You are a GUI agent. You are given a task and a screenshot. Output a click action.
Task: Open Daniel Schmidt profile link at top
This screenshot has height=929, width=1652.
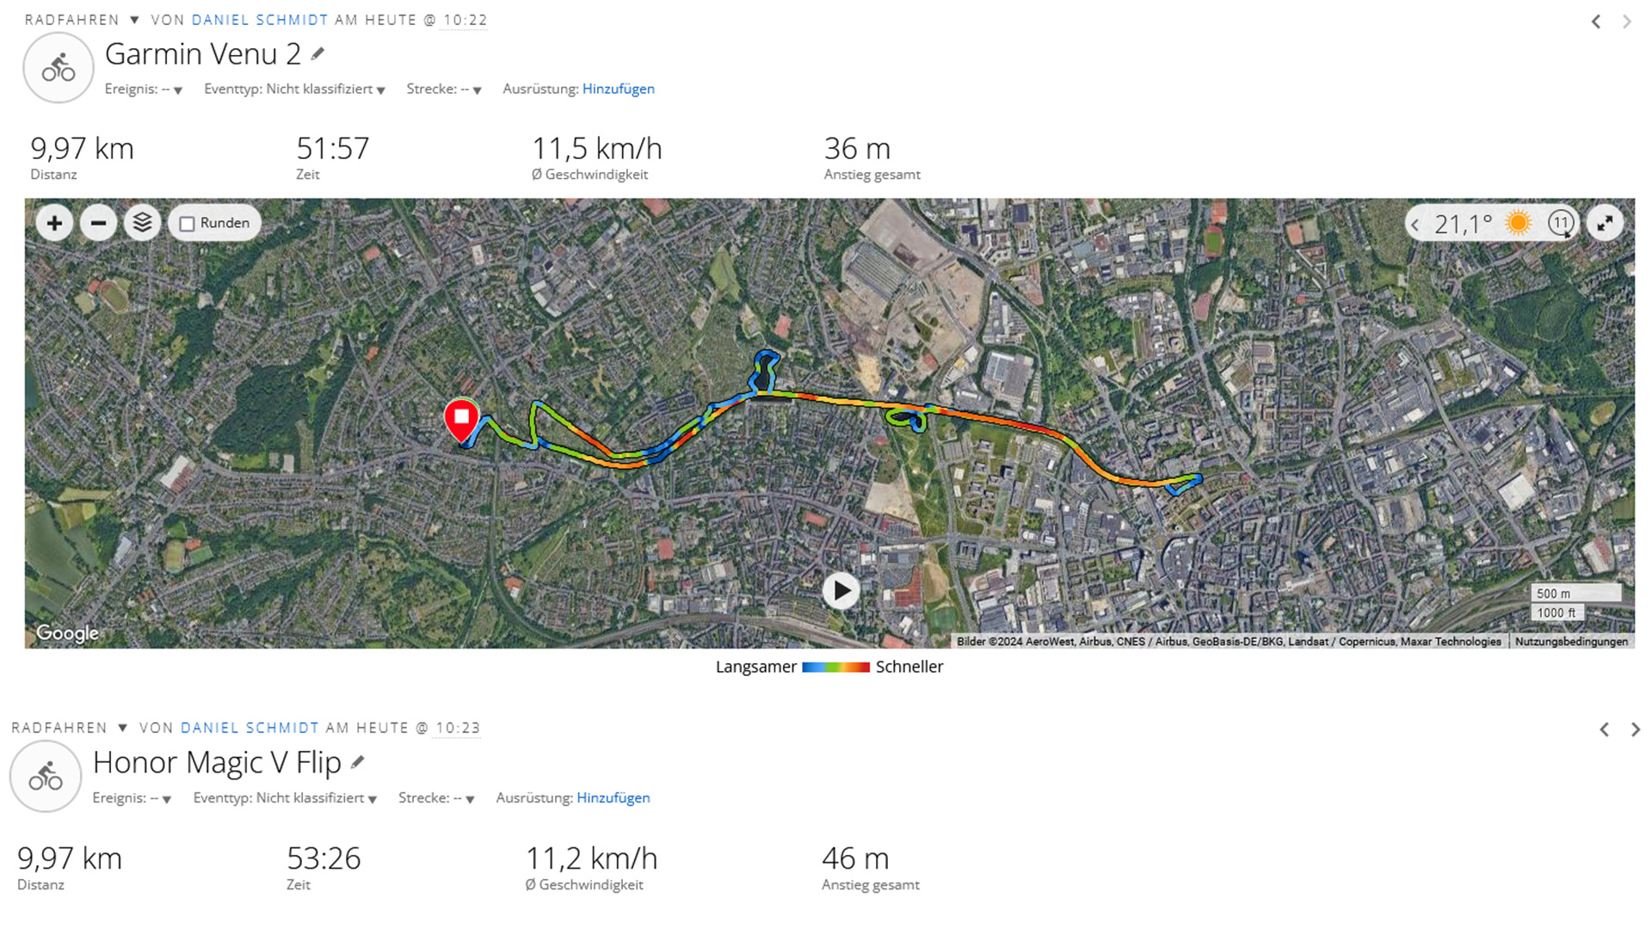(260, 20)
